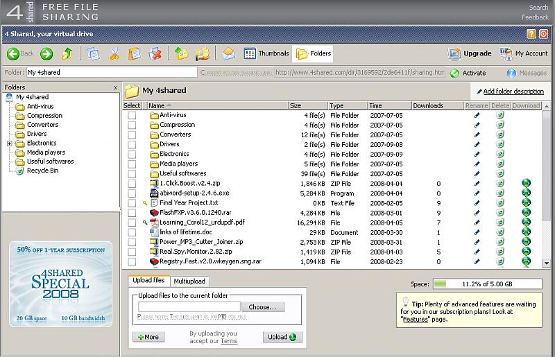Open Messages
The width and height of the screenshot is (555, 357).
(527, 73)
